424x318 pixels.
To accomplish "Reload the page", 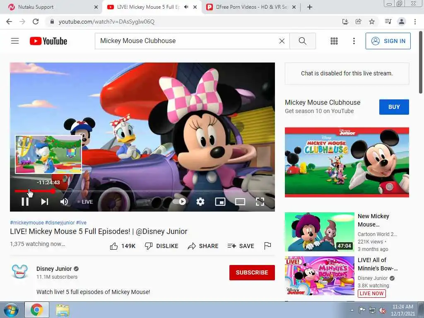I will pyautogui.click(x=36, y=22).
